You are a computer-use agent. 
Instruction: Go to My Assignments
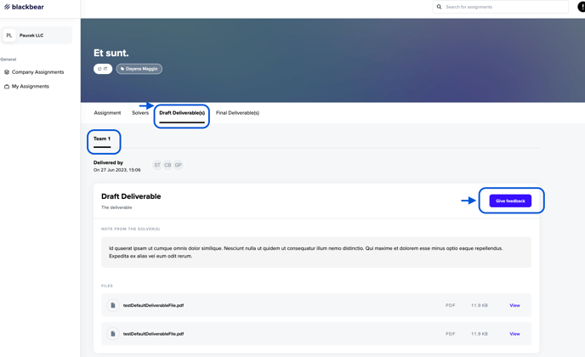pos(27,86)
